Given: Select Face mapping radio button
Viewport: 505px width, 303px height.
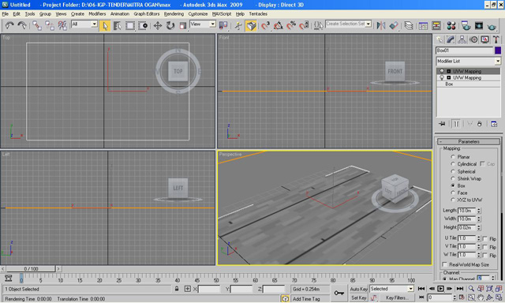Looking at the screenshot, I should [x=453, y=193].
